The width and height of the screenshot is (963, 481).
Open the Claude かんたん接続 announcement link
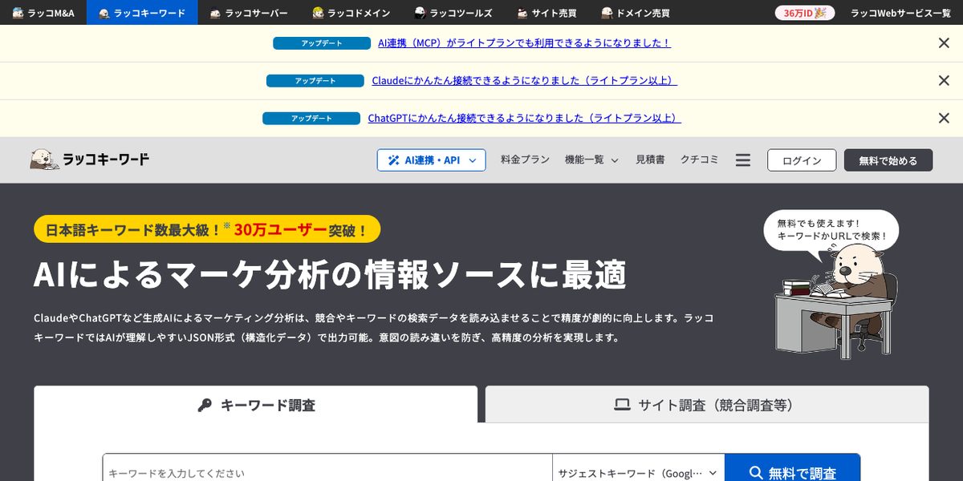click(524, 81)
